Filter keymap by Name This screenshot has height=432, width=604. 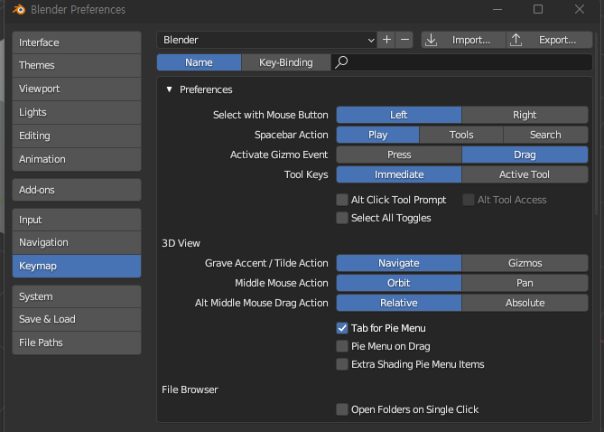pos(199,62)
